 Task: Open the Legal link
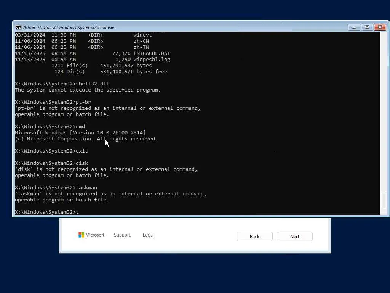148,235
